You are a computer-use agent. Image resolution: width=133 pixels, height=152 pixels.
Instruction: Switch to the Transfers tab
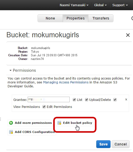tap(101, 18)
